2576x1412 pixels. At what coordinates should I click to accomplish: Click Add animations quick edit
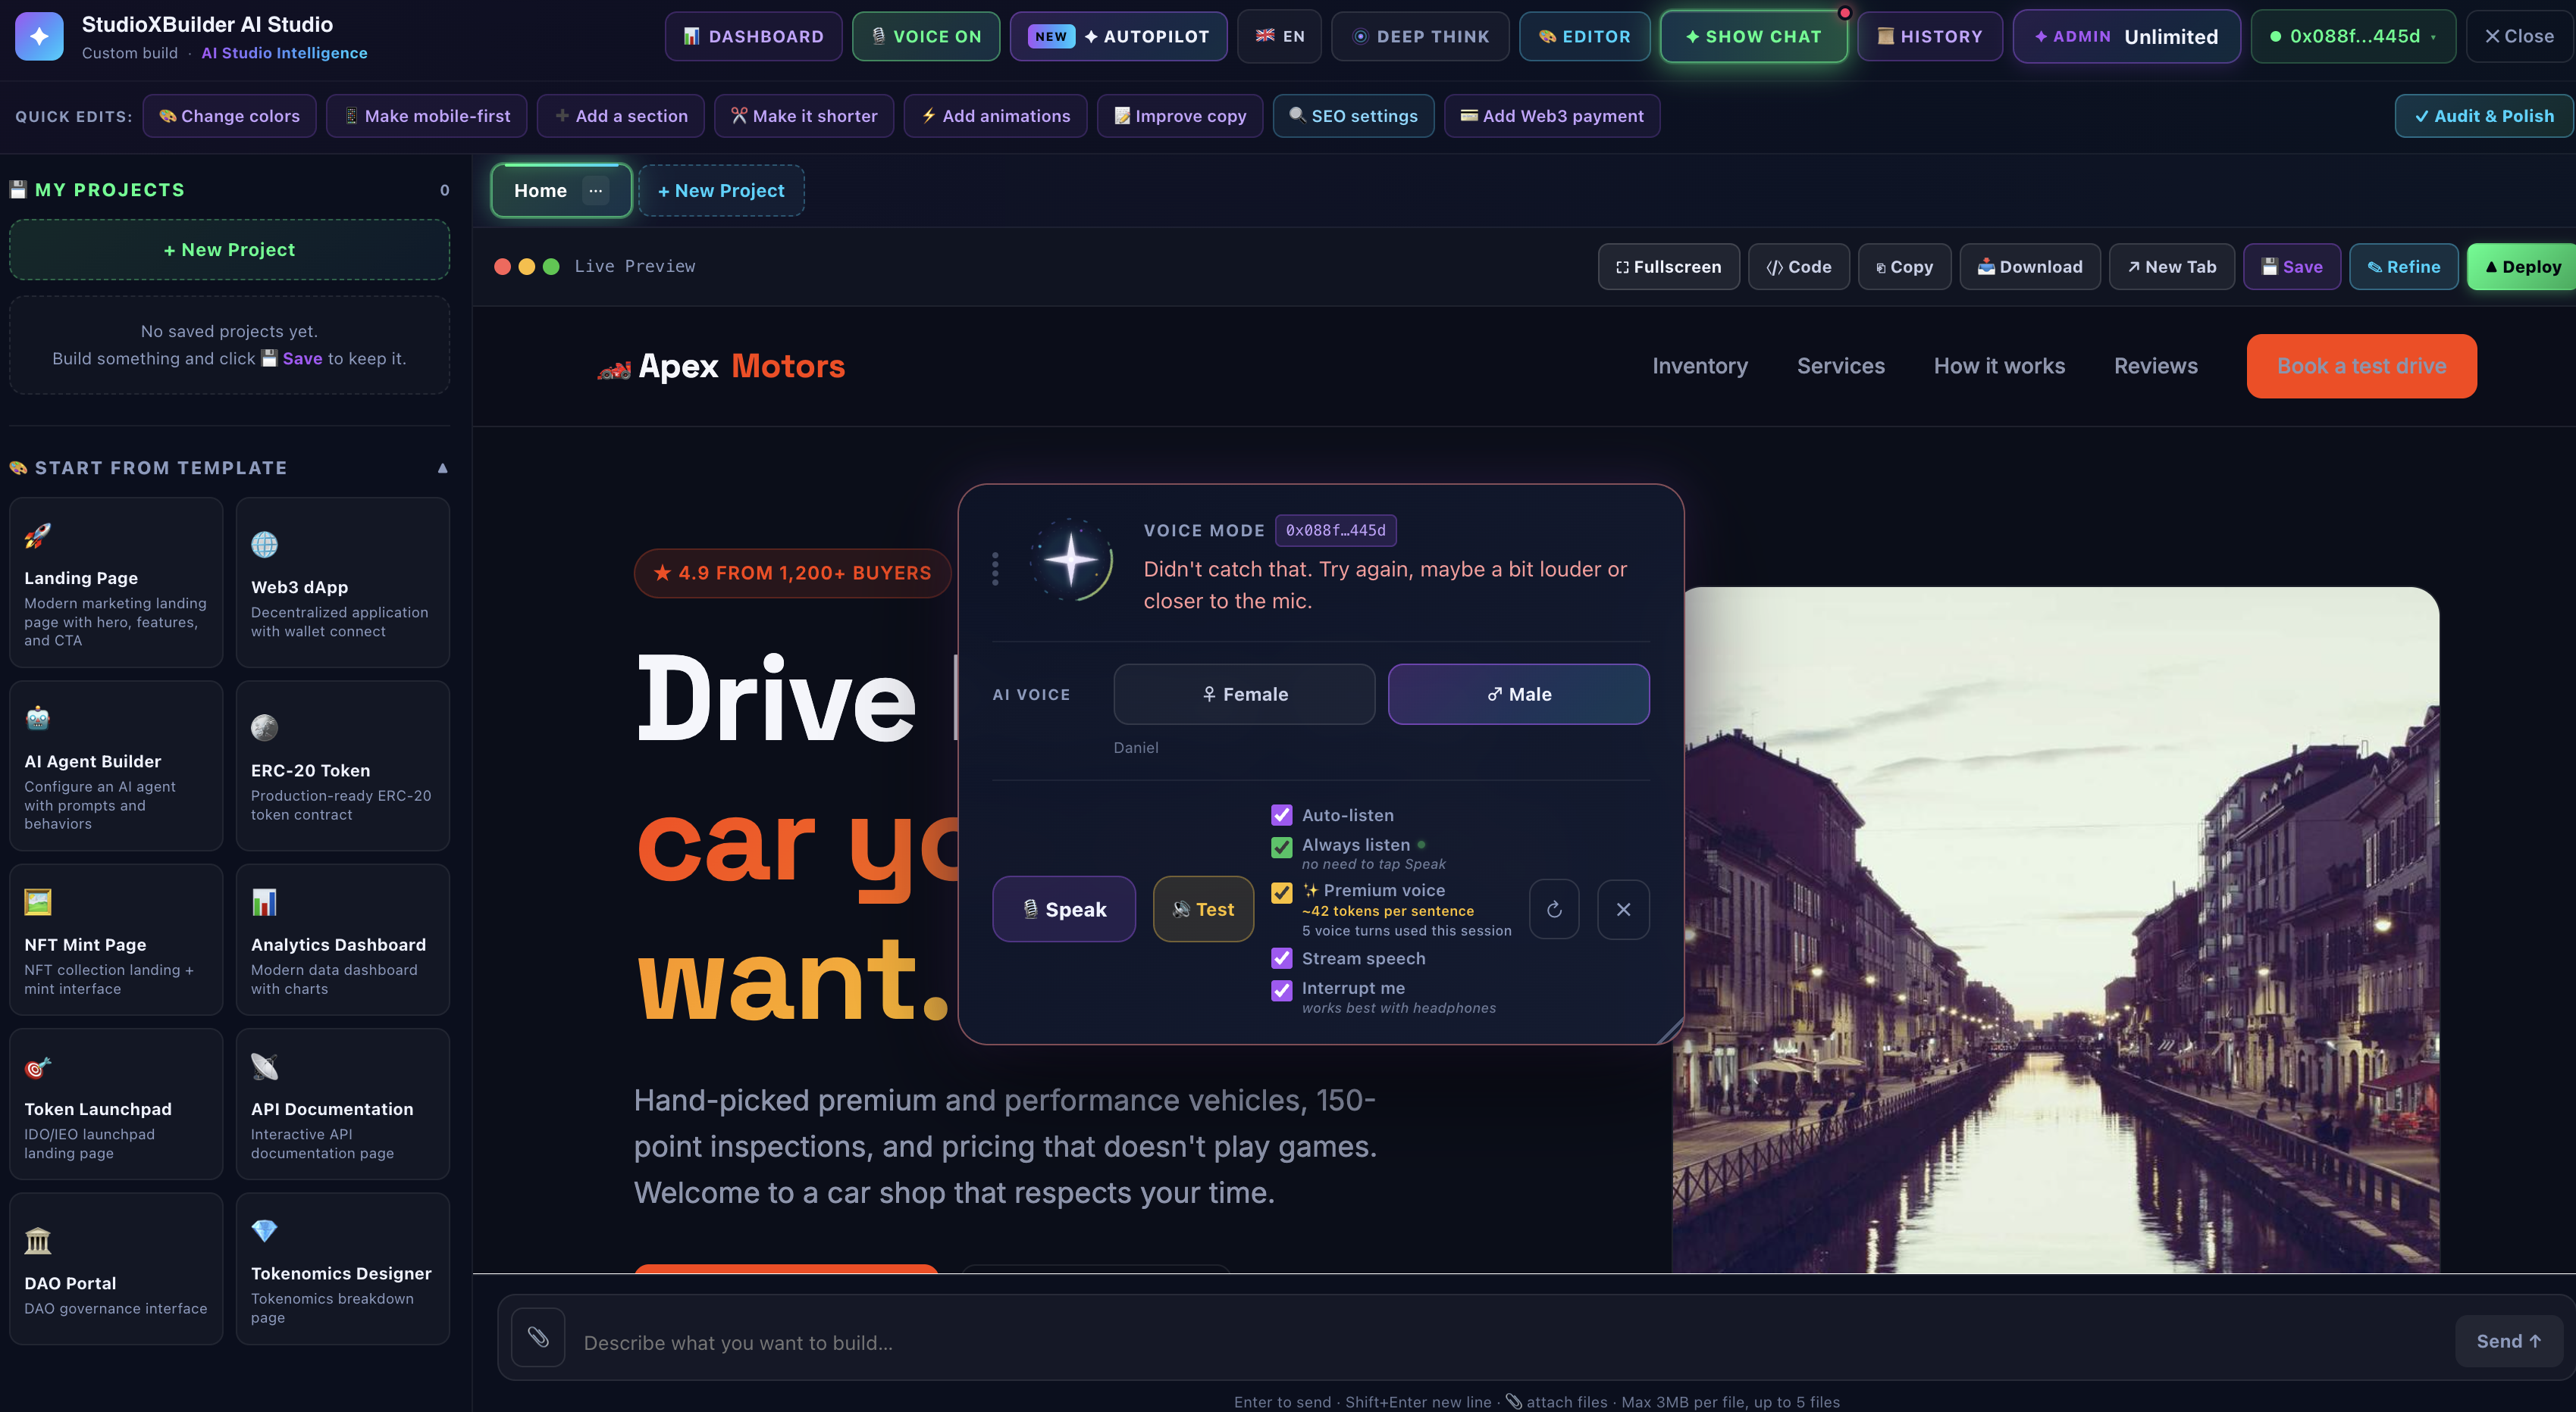(x=996, y=116)
